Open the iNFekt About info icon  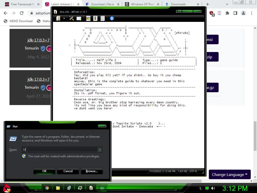coord(112,18)
